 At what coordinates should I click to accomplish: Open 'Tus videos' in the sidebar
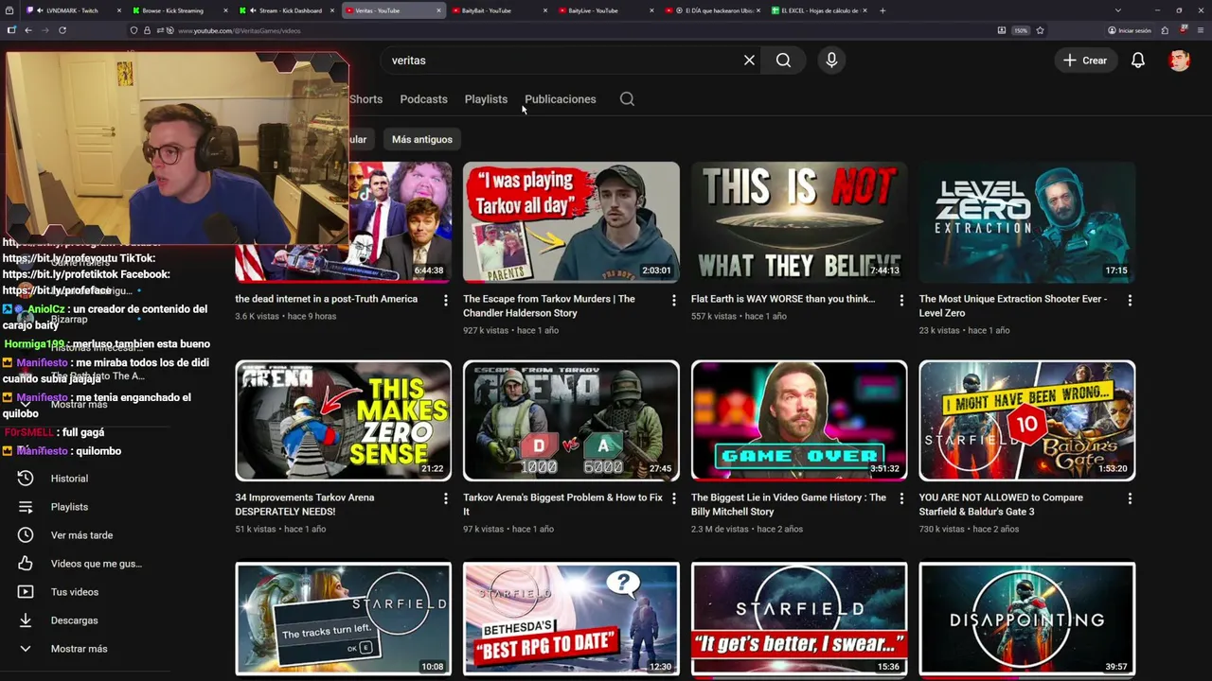click(74, 592)
